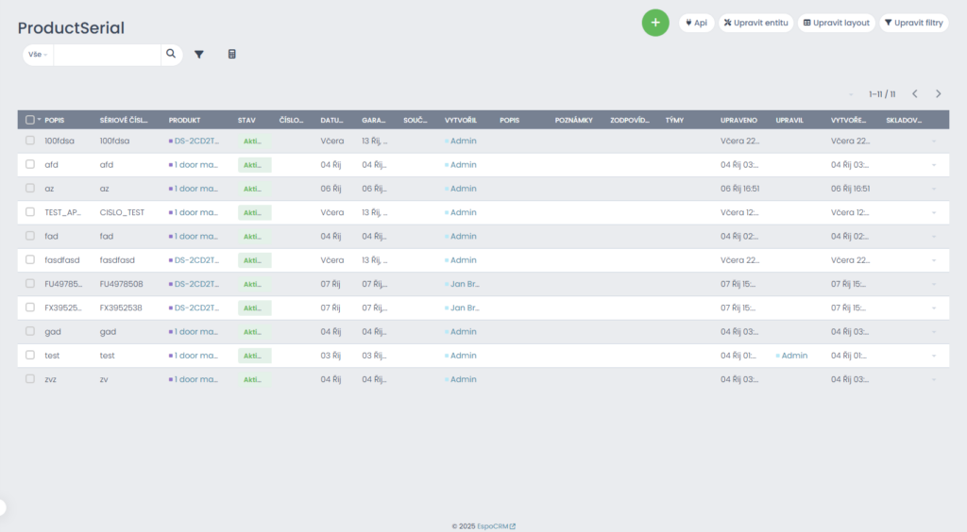Open row actions dropdown for zvz row

coord(934,379)
